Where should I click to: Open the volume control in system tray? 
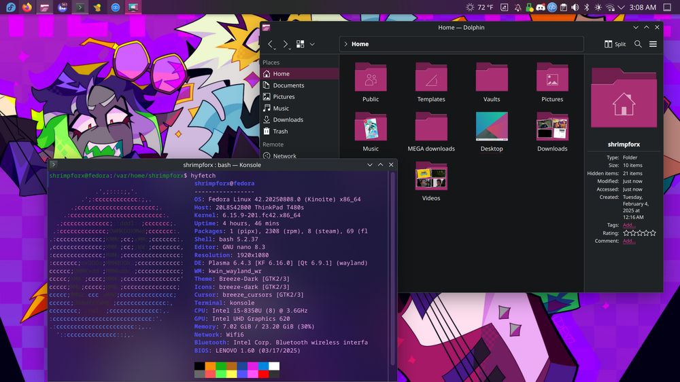[575, 7]
